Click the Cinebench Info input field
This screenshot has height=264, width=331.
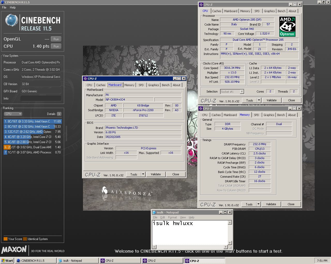tap(41, 98)
